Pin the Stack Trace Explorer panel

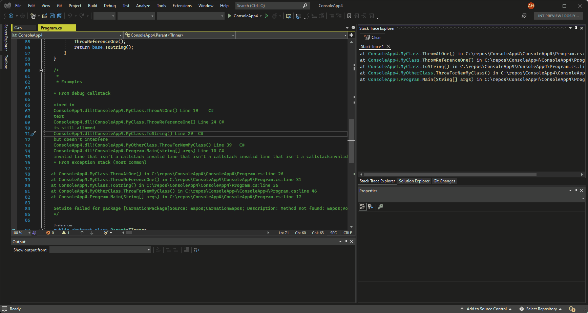576,28
